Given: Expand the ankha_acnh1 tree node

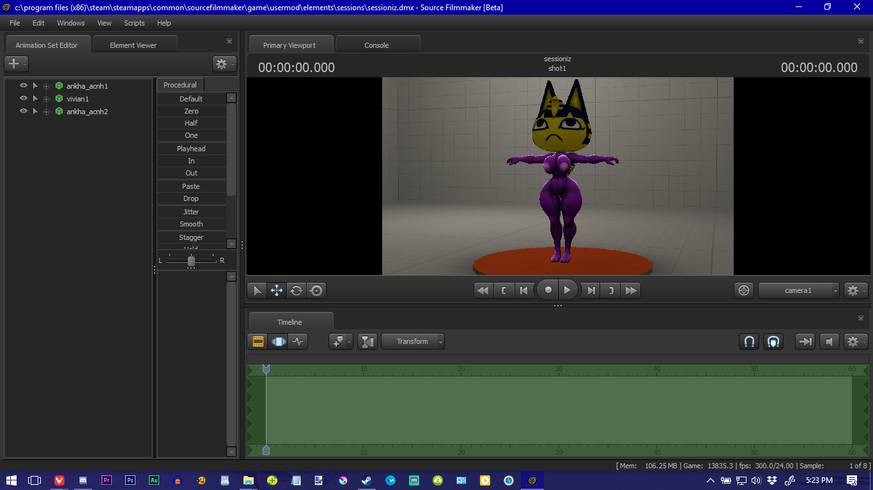Looking at the screenshot, I should coord(46,86).
